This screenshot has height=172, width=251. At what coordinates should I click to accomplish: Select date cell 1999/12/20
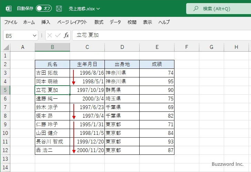point(87,142)
